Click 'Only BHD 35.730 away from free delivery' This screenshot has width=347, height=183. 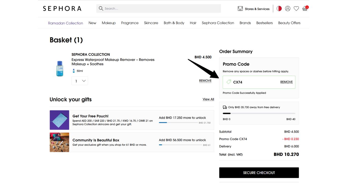pos(254,107)
